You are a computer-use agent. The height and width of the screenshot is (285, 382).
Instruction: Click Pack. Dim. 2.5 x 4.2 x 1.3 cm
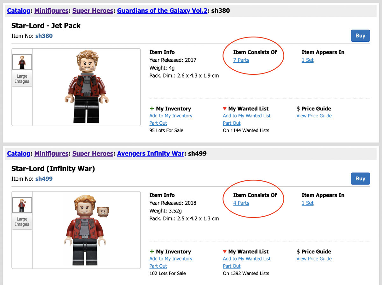184,219
